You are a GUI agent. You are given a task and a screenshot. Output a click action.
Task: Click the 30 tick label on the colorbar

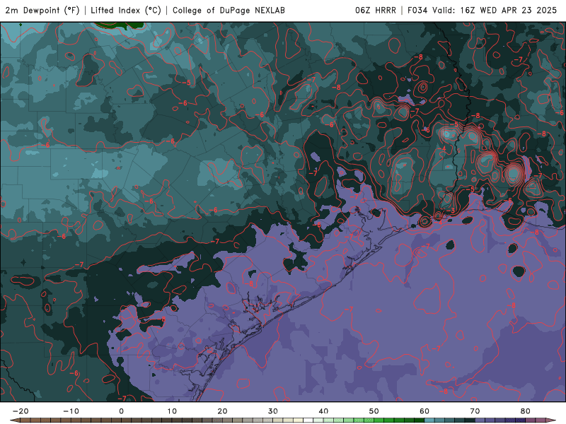click(273, 411)
